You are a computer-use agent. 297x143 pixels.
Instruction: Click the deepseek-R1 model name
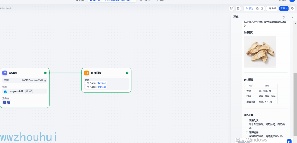tap(17, 91)
